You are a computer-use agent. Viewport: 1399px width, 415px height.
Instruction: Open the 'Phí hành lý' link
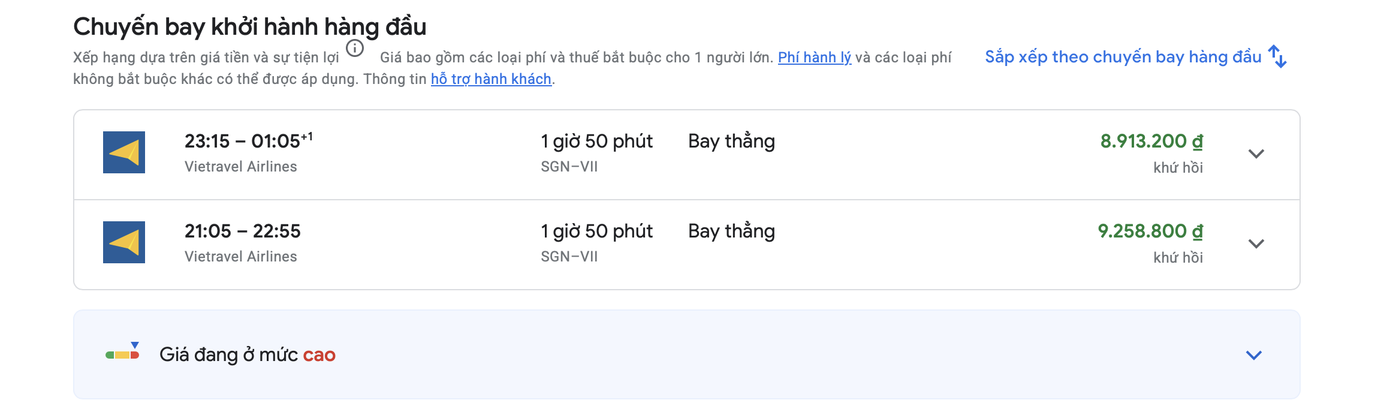pyautogui.click(x=814, y=58)
